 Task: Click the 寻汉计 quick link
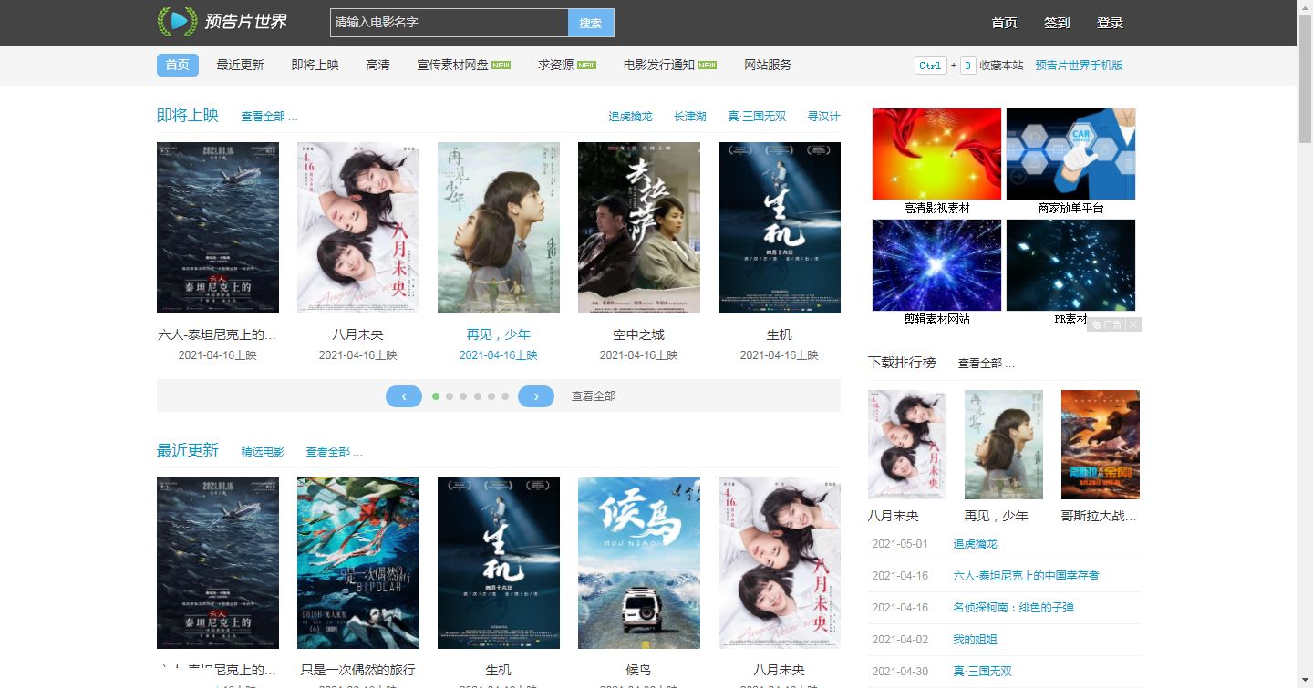click(x=823, y=117)
